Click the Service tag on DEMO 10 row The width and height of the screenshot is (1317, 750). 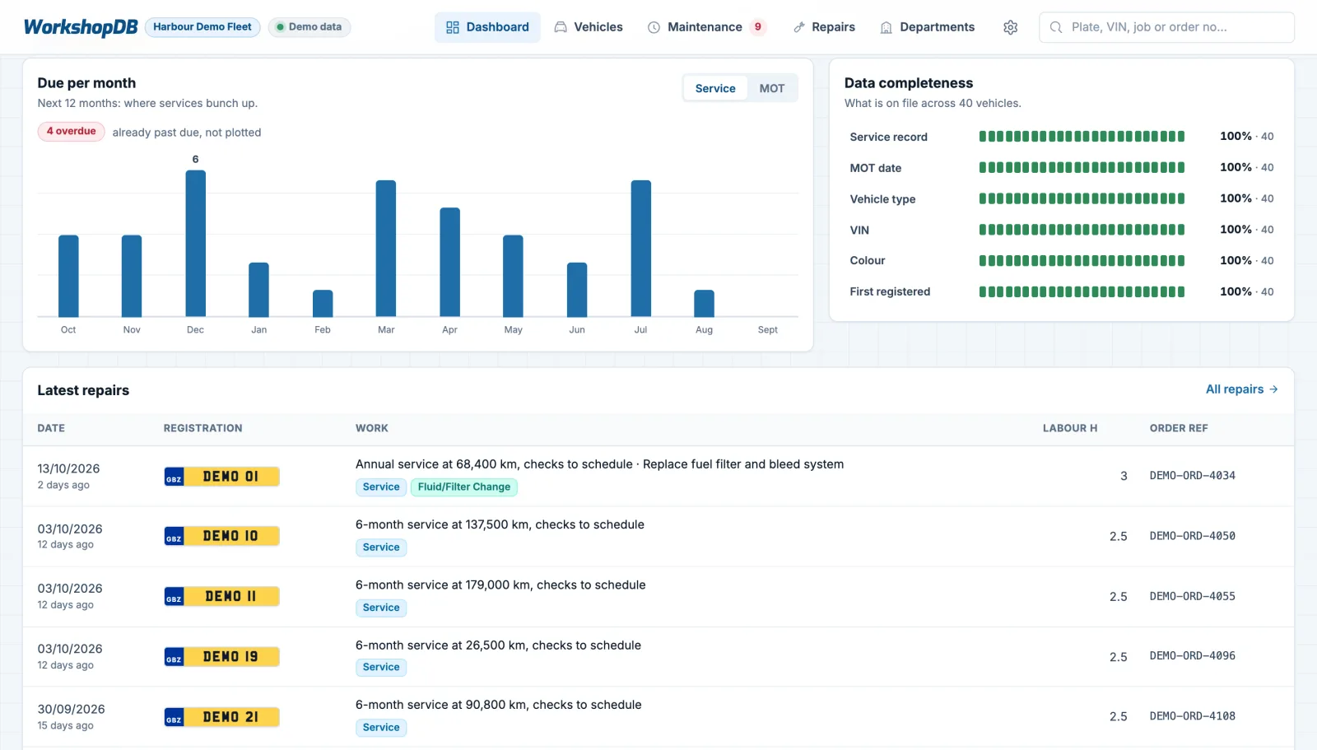tap(381, 547)
